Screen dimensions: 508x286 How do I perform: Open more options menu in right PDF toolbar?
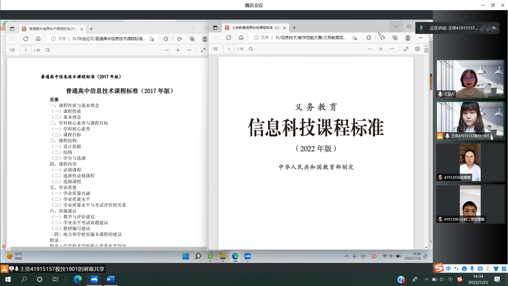[x=392, y=49]
